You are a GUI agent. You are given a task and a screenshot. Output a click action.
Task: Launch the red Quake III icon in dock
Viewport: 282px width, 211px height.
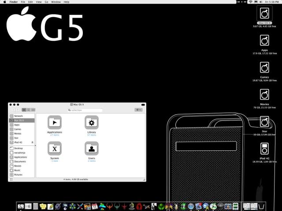point(124,206)
